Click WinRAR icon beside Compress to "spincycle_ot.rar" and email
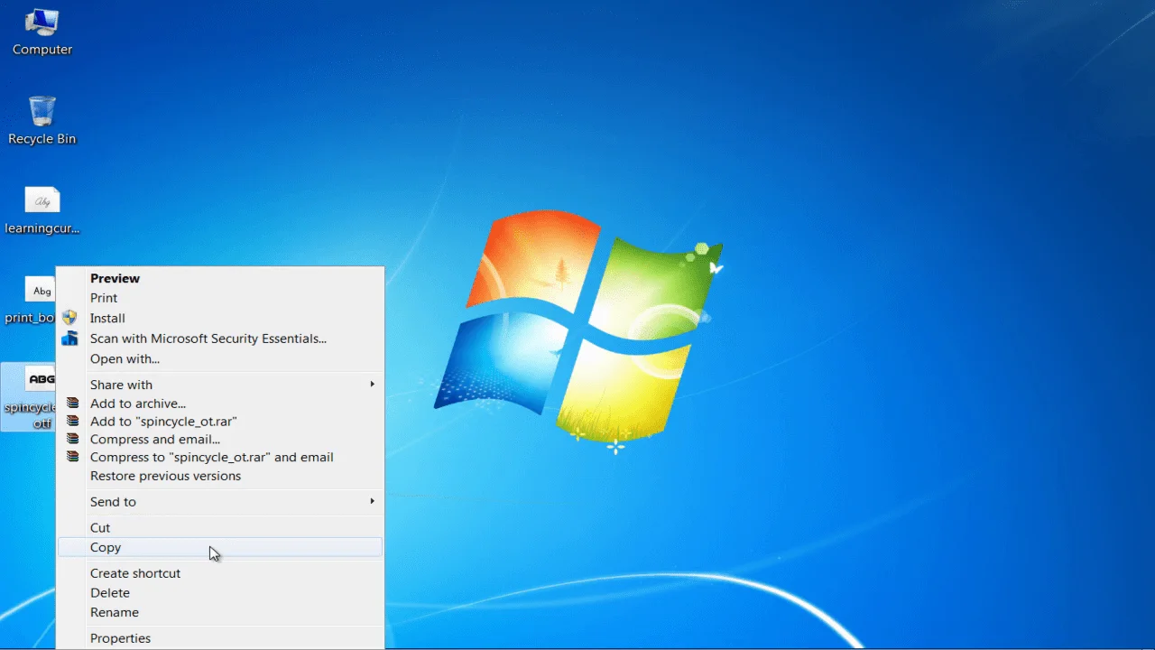 [72, 457]
